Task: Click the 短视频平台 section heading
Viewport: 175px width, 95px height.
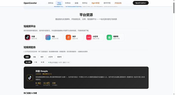Action: 30,26
